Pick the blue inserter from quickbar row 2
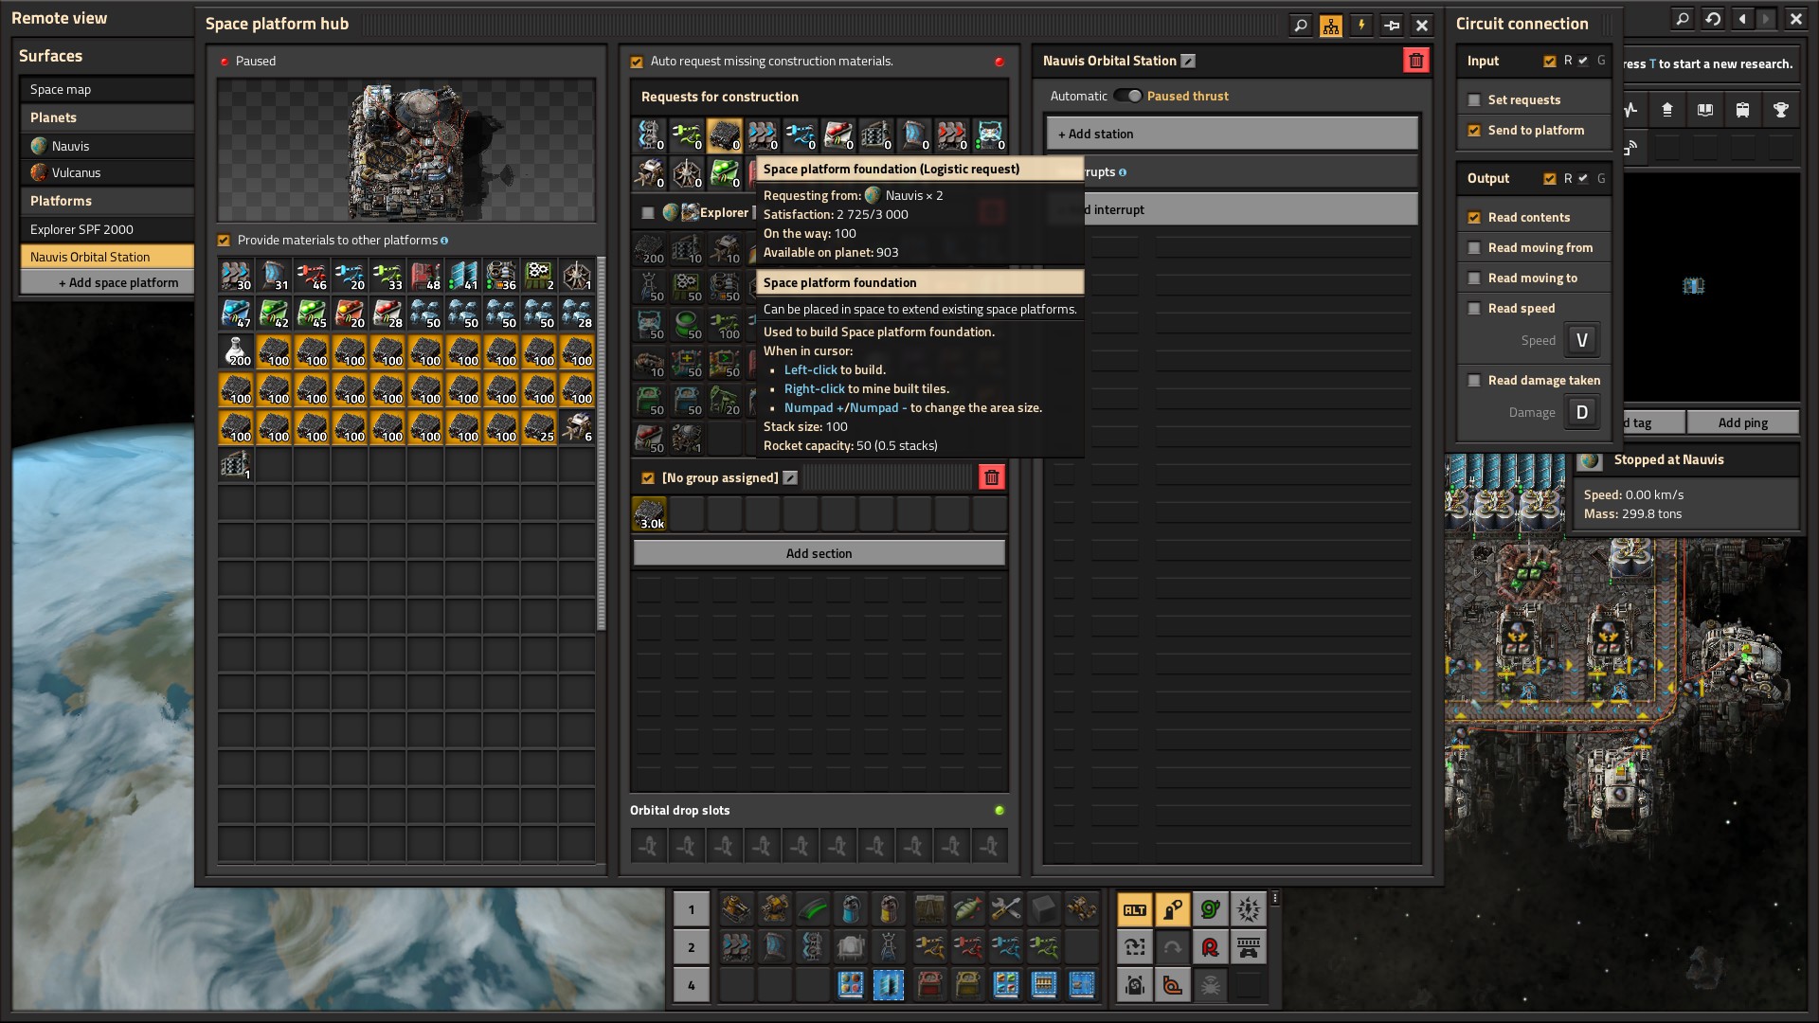The width and height of the screenshot is (1819, 1023). [1005, 947]
